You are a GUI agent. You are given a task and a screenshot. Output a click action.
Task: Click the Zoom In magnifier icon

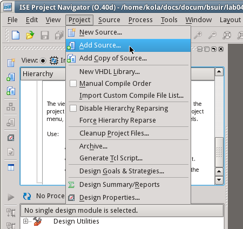point(198,35)
